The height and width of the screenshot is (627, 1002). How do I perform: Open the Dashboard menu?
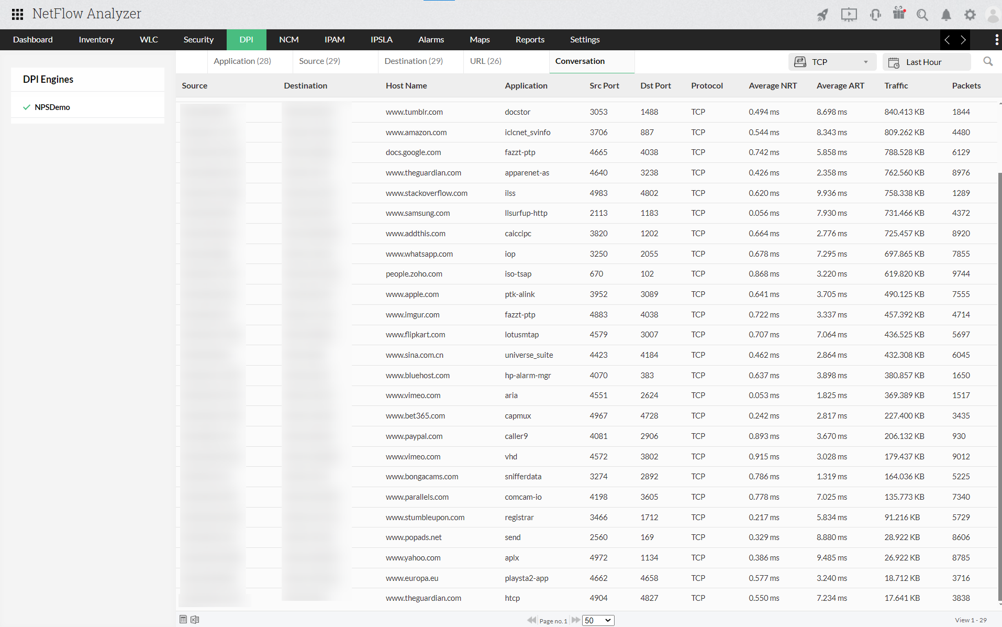pos(33,40)
